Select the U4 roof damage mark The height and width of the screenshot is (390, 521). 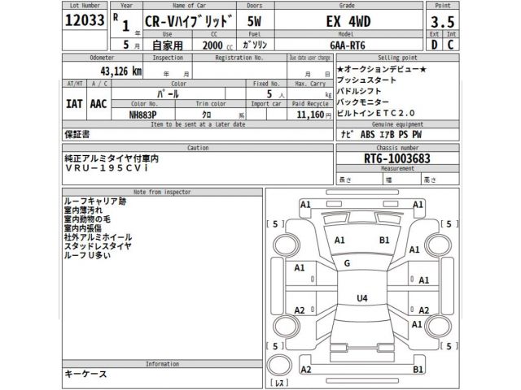[361, 298]
